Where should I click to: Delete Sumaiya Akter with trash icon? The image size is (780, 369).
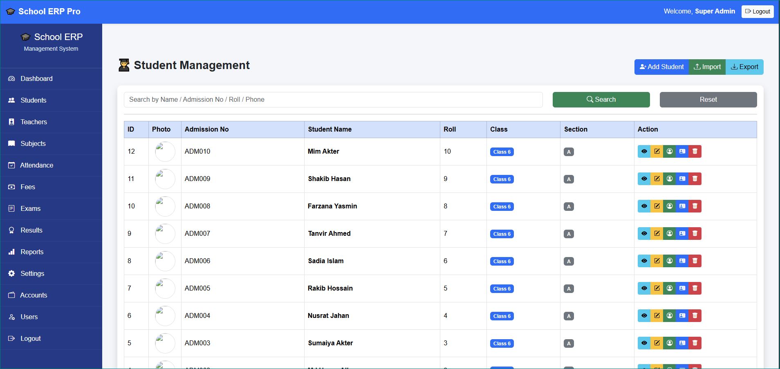(x=695, y=343)
